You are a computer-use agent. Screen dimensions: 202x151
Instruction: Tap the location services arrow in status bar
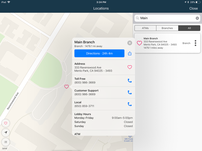click(x=185, y=2)
